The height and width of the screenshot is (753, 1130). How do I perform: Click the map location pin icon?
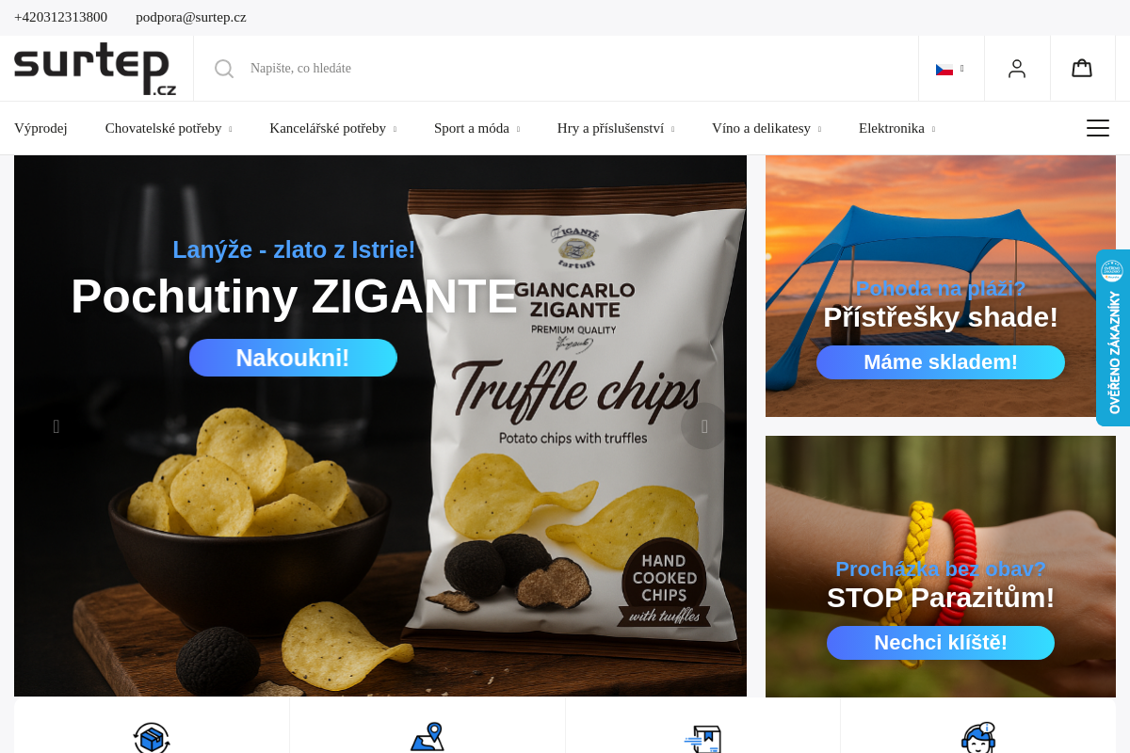pyautogui.click(x=428, y=738)
